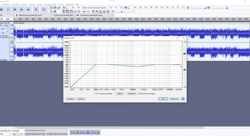Fit the selection to window width
The image size is (250, 136).
pos(101,11)
